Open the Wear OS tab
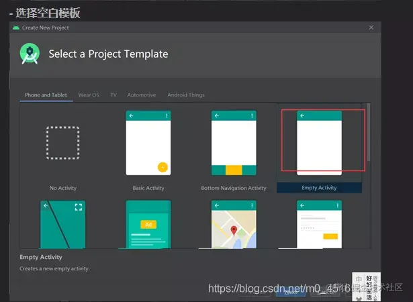Viewport: 413px width, 302px height. click(89, 95)
